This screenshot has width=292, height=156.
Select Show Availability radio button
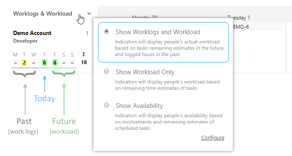point(106,105)
